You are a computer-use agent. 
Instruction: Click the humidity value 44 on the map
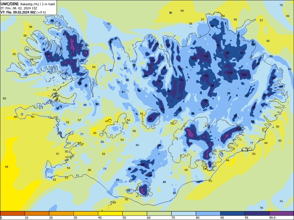[228, 160]
